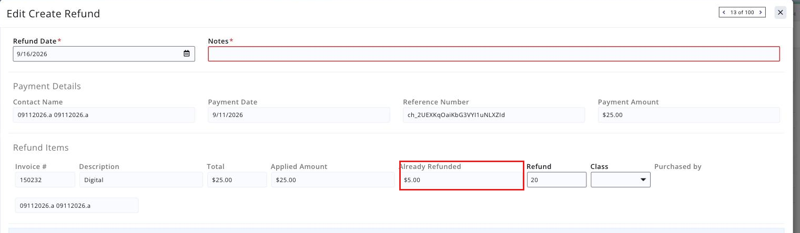Go to next record arrow in pager

761,12
